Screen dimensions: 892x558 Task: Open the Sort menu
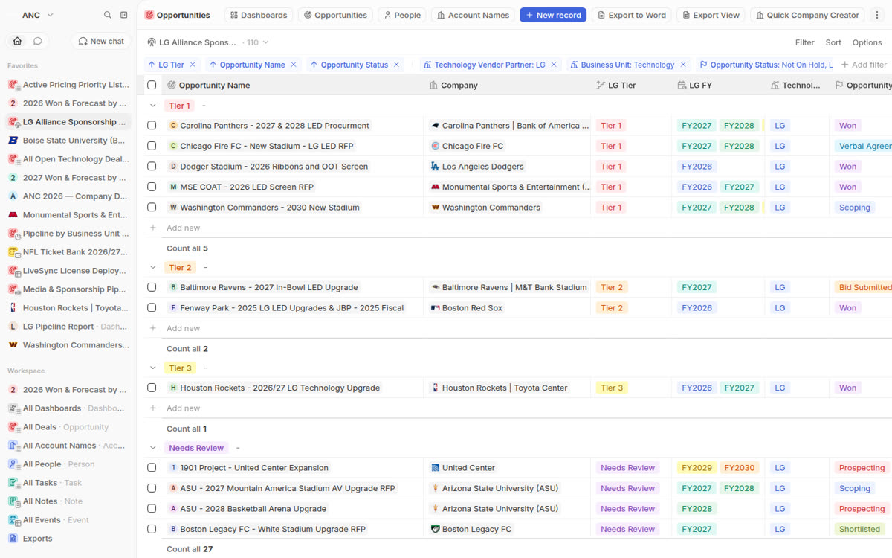click(x=833, y=42)
